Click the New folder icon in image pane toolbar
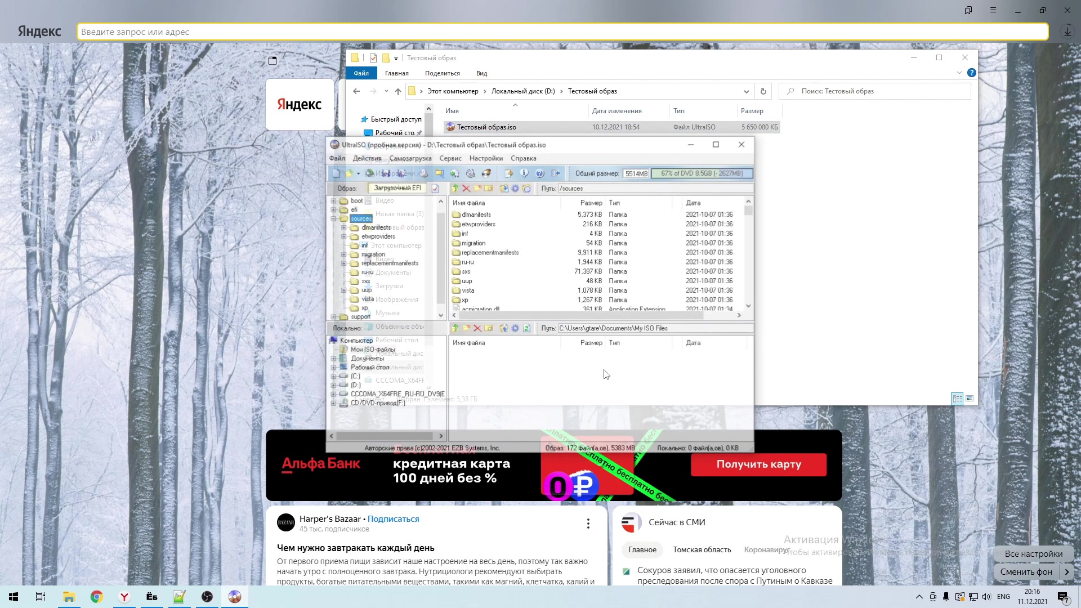 tap(477, 189)
